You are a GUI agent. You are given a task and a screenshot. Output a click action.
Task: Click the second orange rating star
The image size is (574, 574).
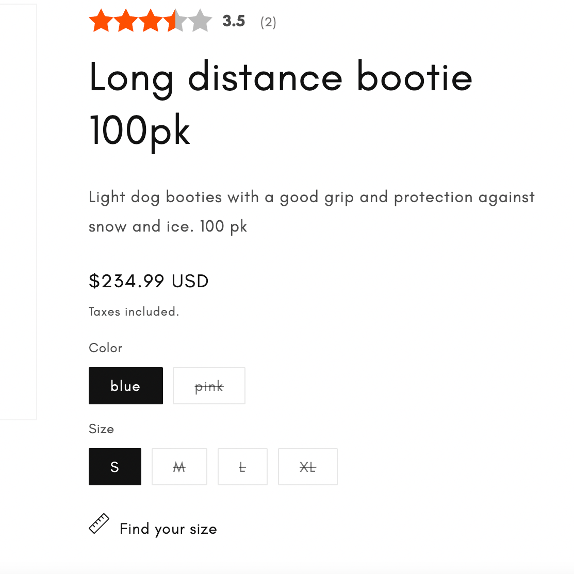(125, 22)
